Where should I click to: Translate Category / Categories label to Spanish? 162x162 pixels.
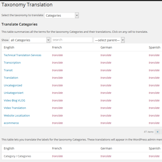tap(154, 156)
